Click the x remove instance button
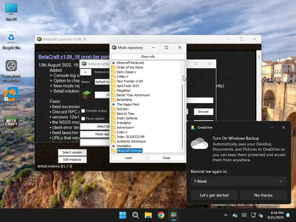The height and width of the screenshot is (222, 296). [86, 72]
